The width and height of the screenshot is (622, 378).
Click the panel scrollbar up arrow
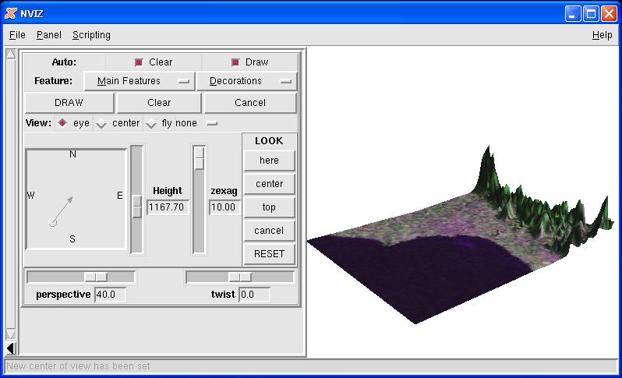tap(11, 54)
